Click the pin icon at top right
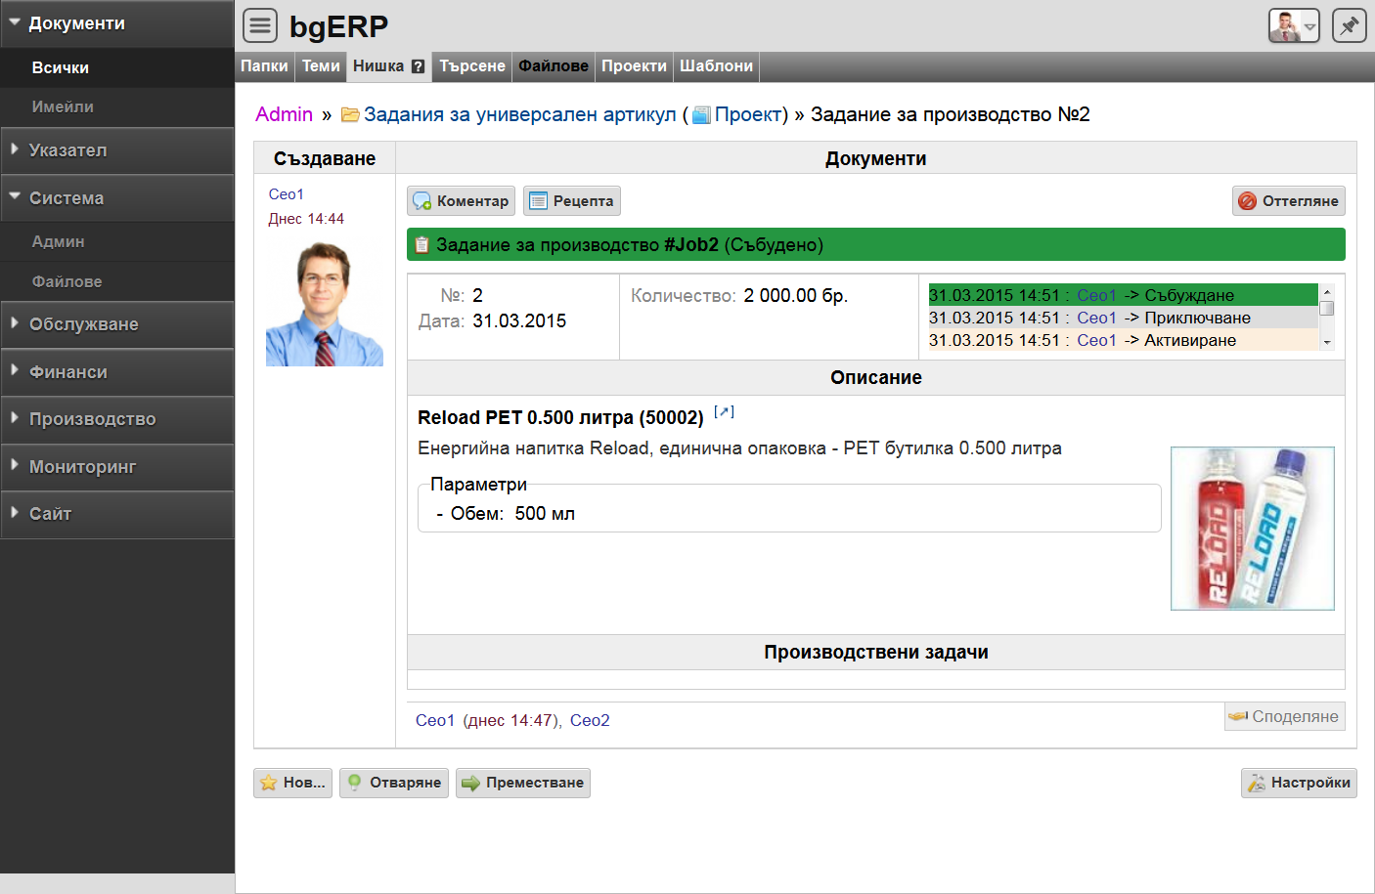1375x894 pixels. tap(1349, 25)
